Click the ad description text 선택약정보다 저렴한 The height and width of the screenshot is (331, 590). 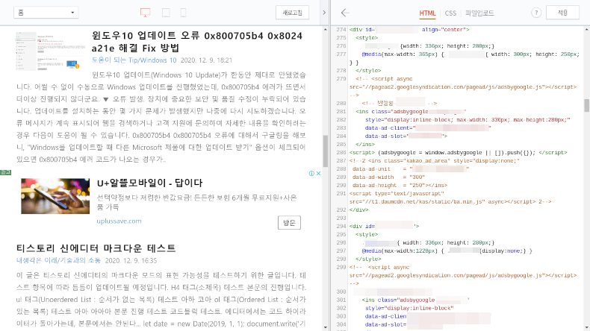(x=197, y=202)
